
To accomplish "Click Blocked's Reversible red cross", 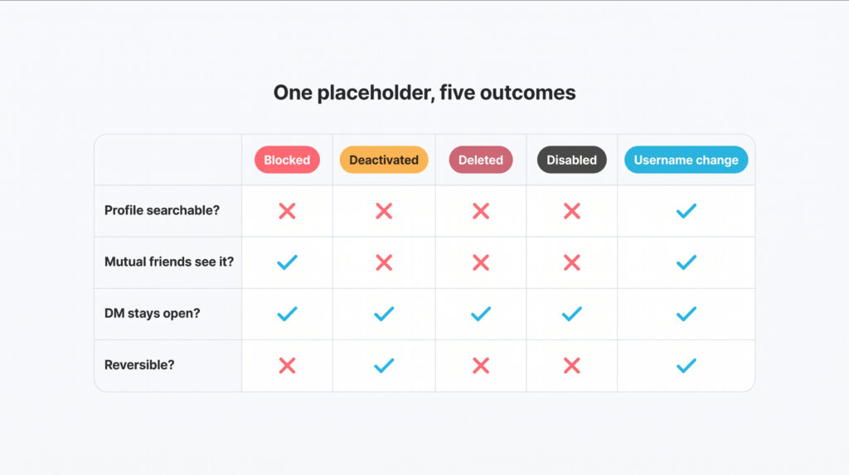I will pyautogui.click(x=287, y=366).
